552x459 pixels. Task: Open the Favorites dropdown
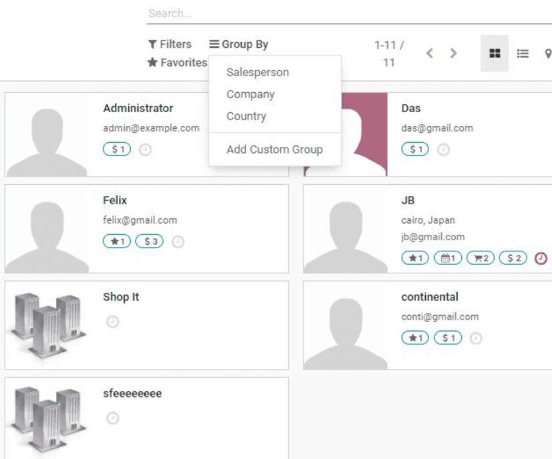coord(178,63)
